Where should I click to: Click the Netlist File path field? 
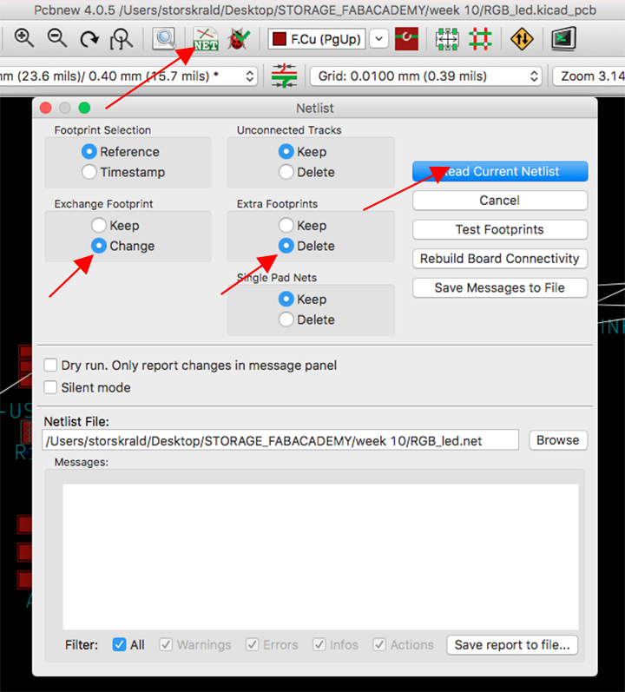280,440
